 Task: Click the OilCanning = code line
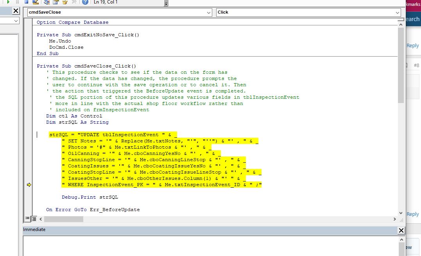[141, 153]
